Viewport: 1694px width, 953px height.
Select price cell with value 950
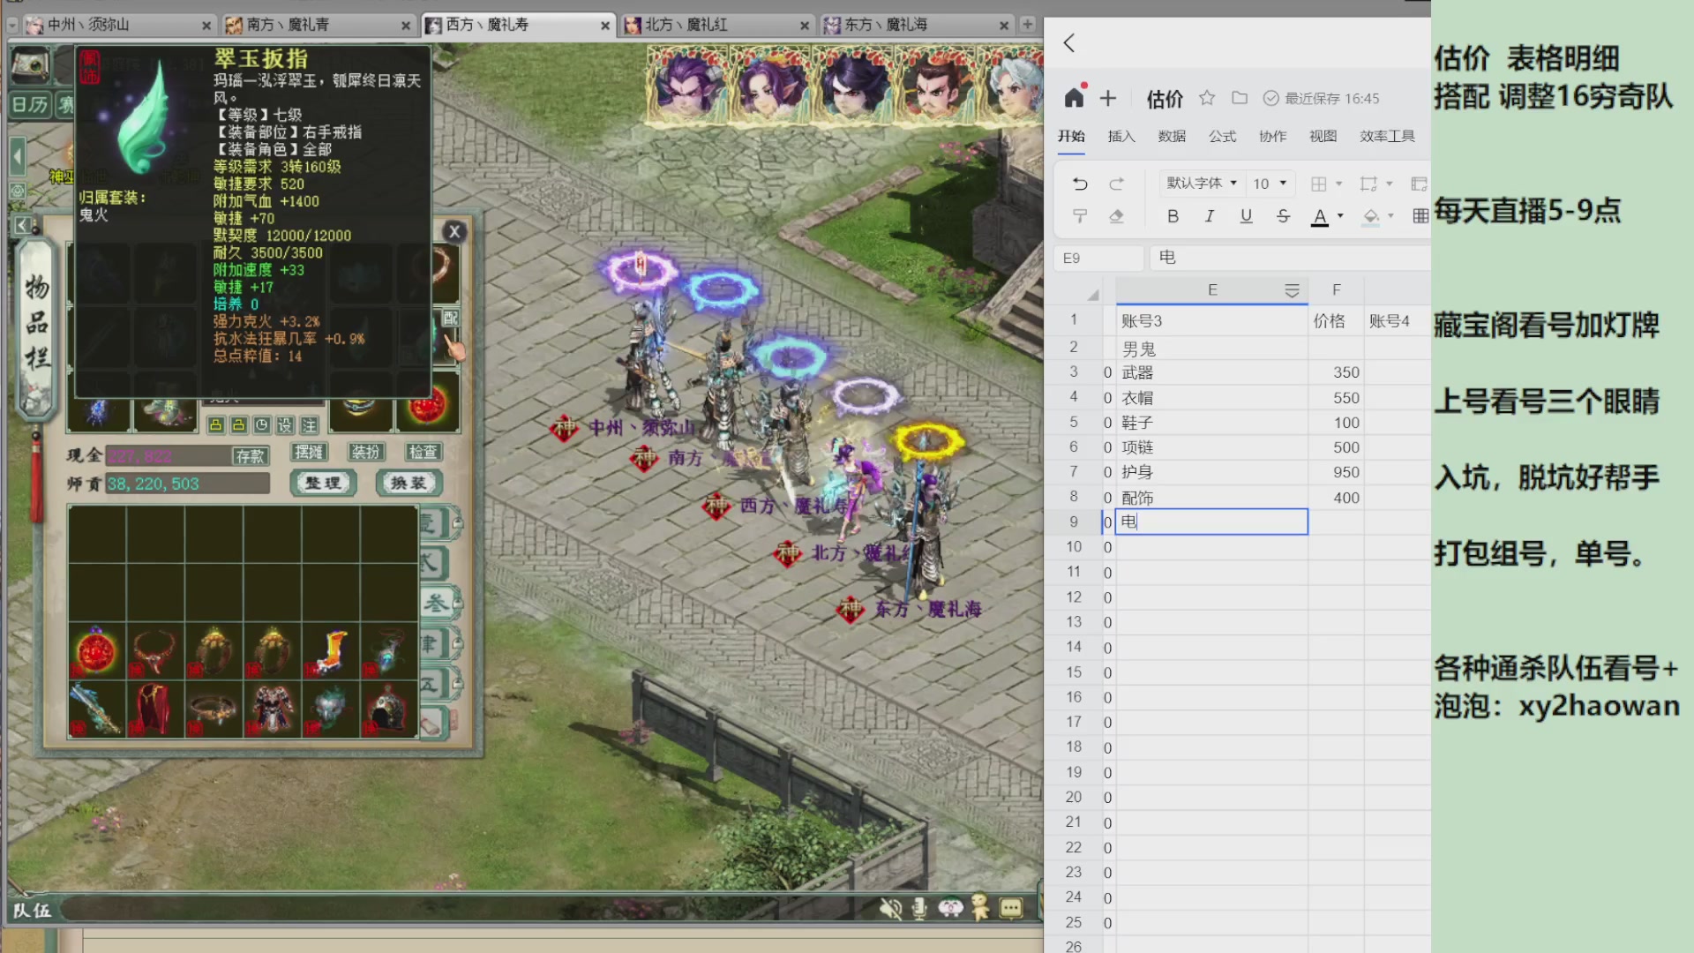1336,472
